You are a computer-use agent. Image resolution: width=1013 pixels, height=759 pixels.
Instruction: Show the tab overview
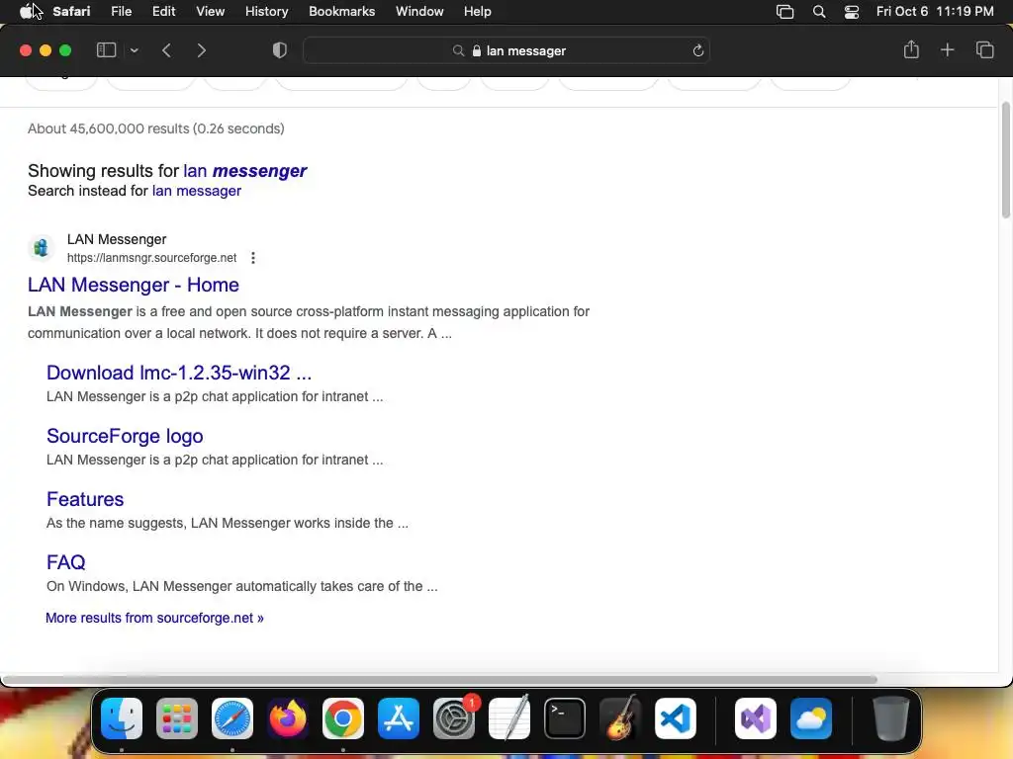coord(984,49)
